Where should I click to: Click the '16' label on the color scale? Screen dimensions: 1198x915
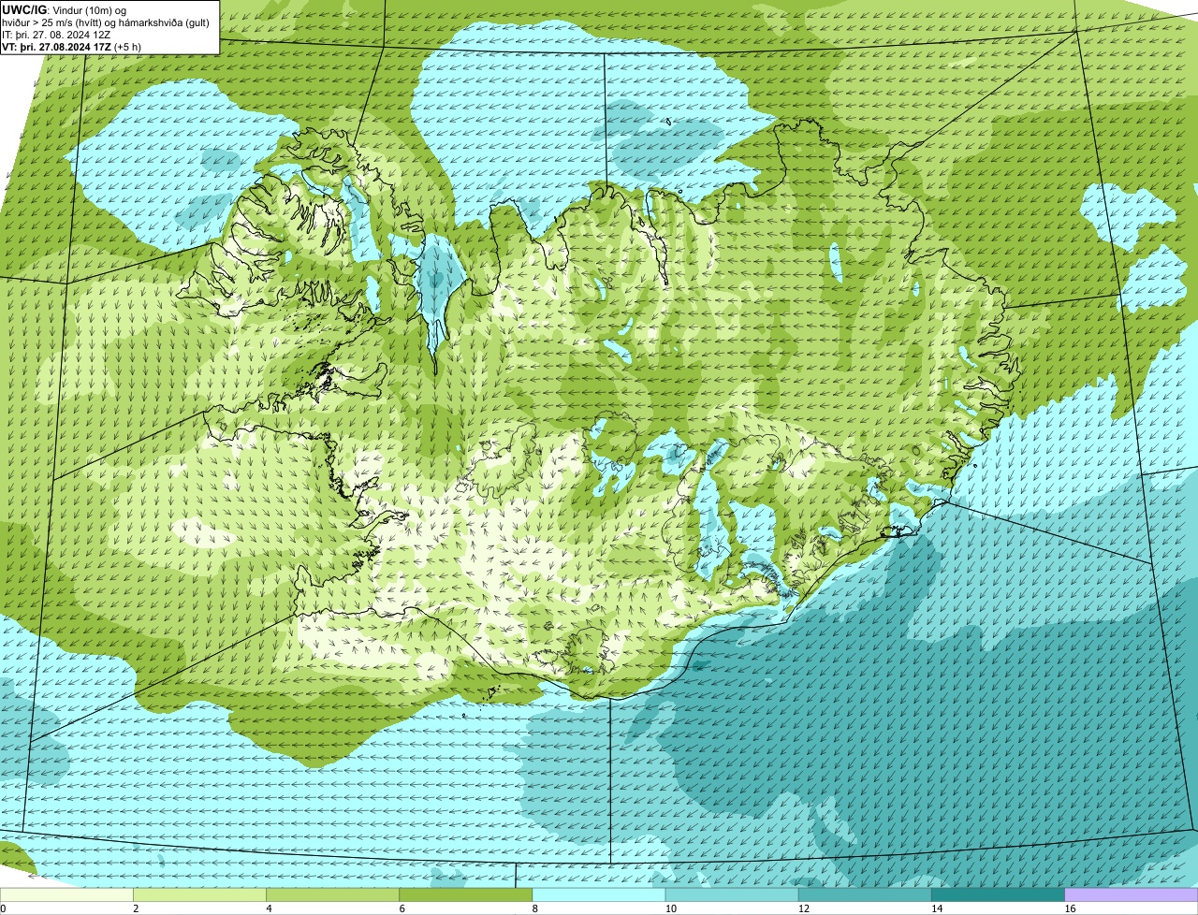coord(1070,908)
